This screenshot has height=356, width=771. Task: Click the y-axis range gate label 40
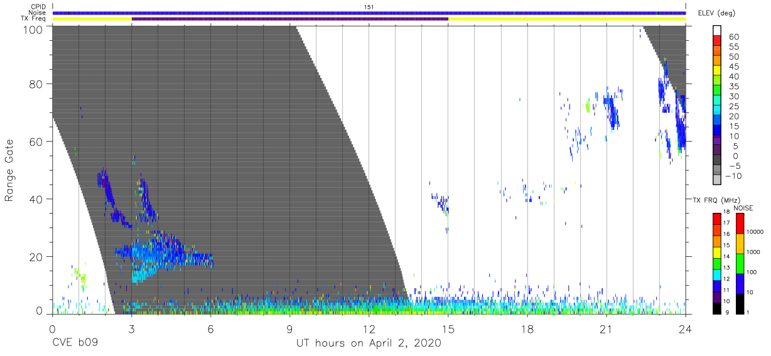tap(37, 199)
